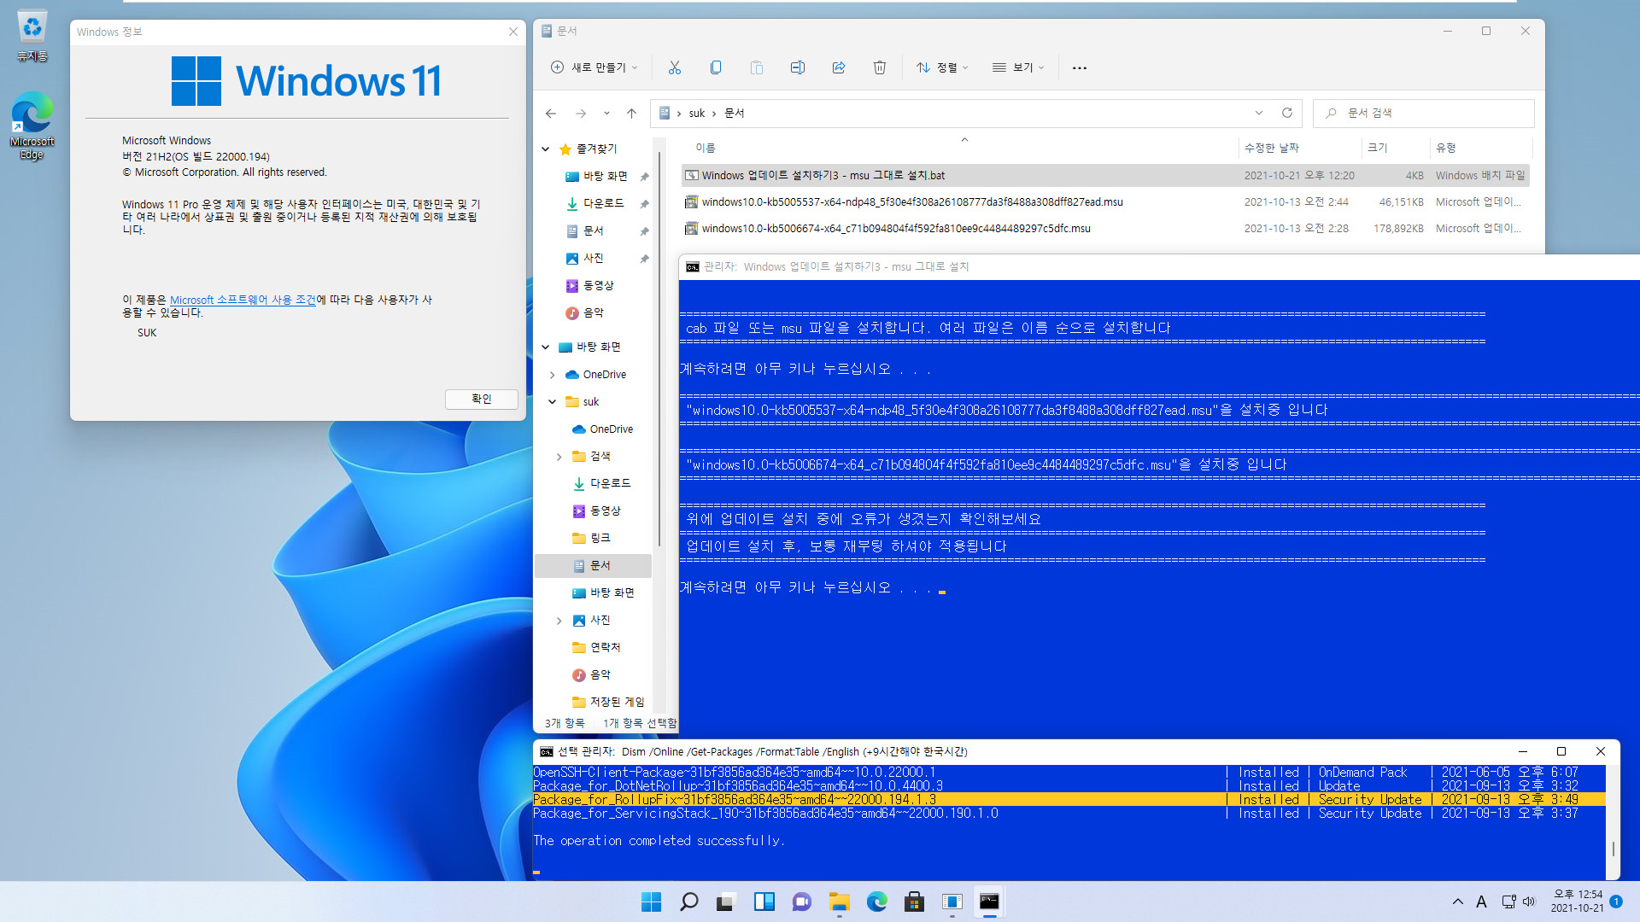Maximize the Dism command window
The height and width of the screenshot is (922, 1640).
[x=1561, y=751]
